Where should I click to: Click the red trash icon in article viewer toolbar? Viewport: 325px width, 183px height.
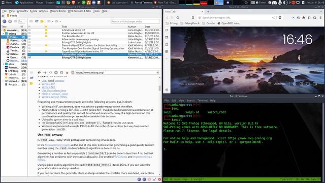point(67,73)
